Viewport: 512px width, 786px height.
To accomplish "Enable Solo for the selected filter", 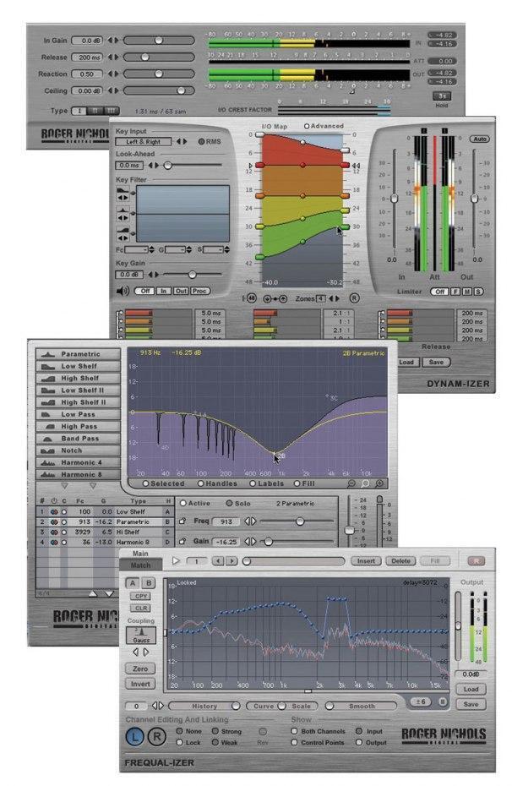I will [x=229, y=503].
